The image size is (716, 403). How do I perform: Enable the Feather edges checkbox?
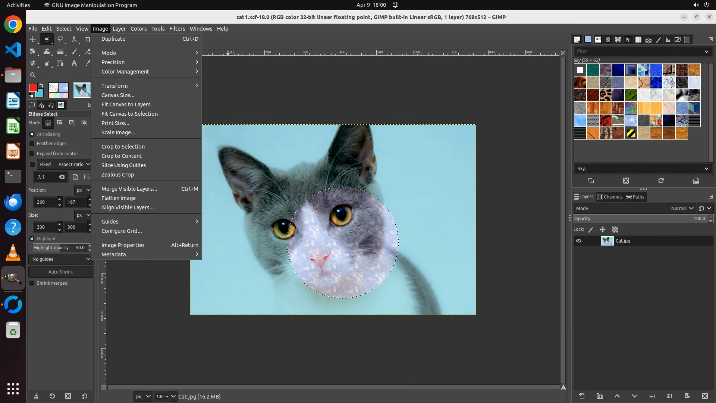[32, 144]
